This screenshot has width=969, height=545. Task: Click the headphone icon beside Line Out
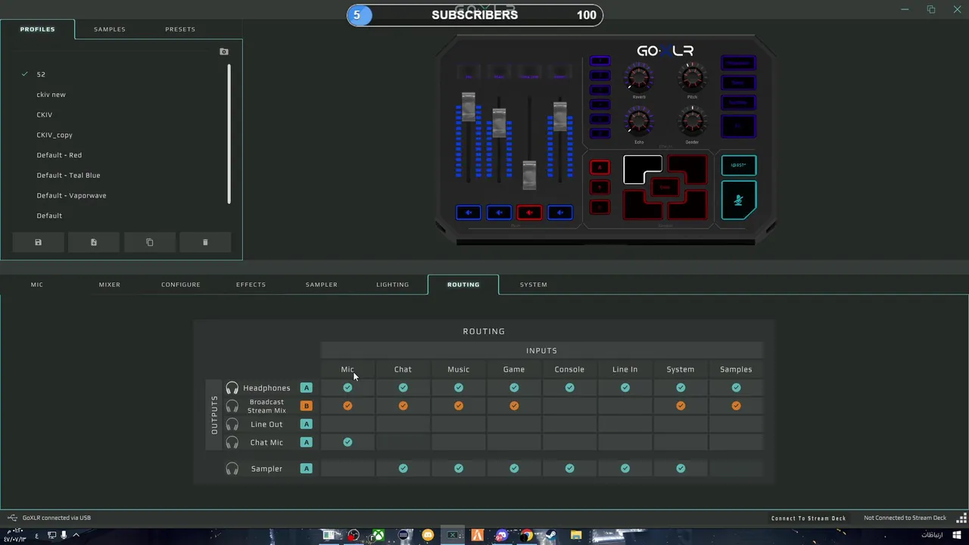232,425
